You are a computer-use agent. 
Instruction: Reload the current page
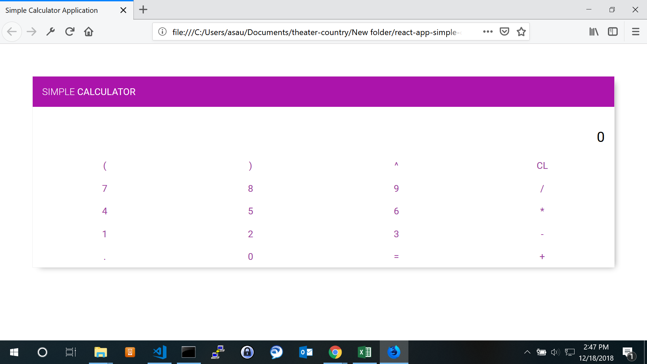point(70,32)
